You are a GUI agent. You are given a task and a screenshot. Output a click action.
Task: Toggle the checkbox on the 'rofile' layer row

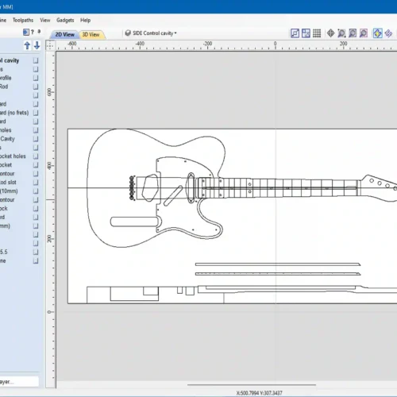pyautogui.click(x=36, y=78)
